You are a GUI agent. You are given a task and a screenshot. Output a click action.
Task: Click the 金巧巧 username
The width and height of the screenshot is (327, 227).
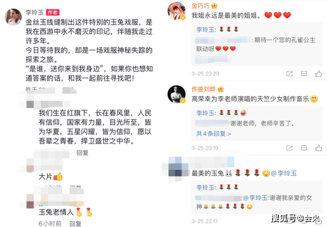pyautogui.click(x=200, y=6)
